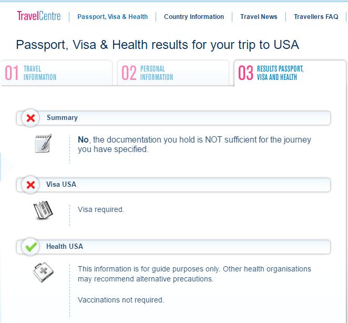Click the 'Visa required.' text
Screen dimensions: 348x323
pos(101,209)
